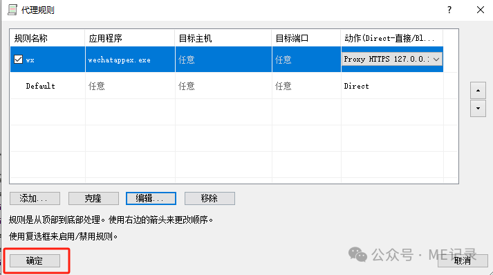The height and width of the screenshot is (275, 493).
Task: Click the wx rule name text
Action: (x=30, y=60)
